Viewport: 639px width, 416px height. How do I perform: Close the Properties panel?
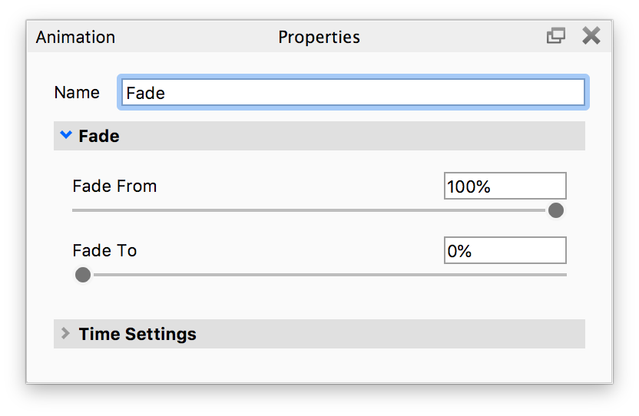591,35
